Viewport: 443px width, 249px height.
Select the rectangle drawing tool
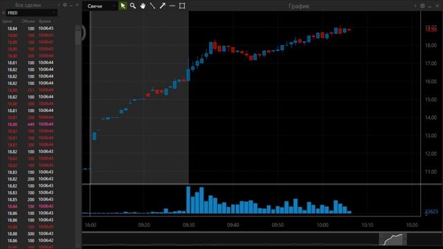coord(182,6)
